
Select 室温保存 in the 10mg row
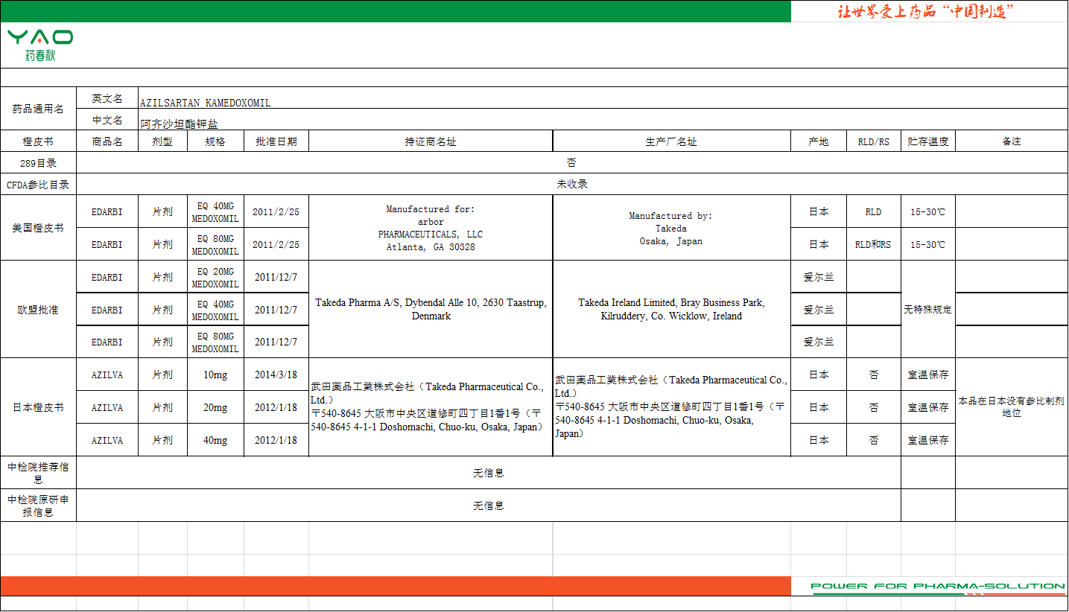point(928,374)
